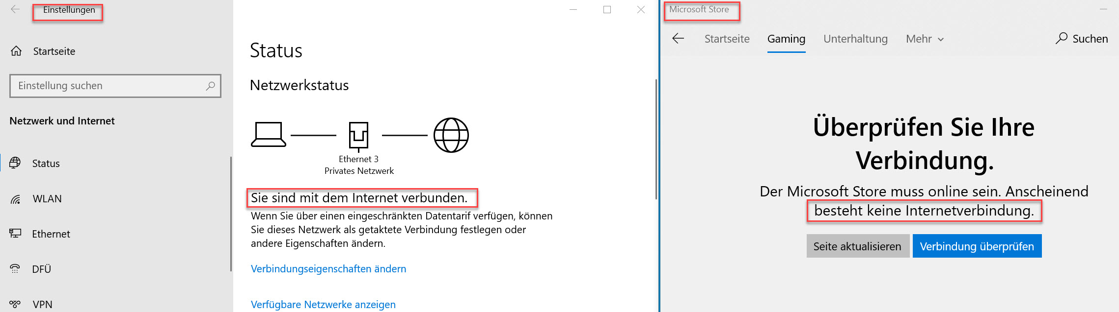Click the Internet globe icon in diagram
Screen dimensions: 1119x312
click(451, 135)
